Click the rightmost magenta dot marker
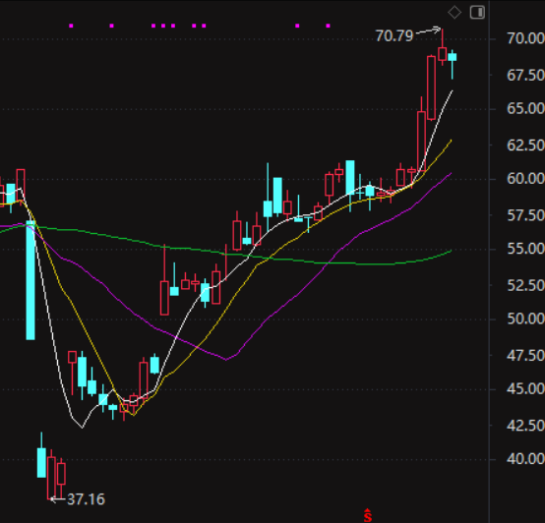This screenshot has width=545, height=523. coord(329,26)
